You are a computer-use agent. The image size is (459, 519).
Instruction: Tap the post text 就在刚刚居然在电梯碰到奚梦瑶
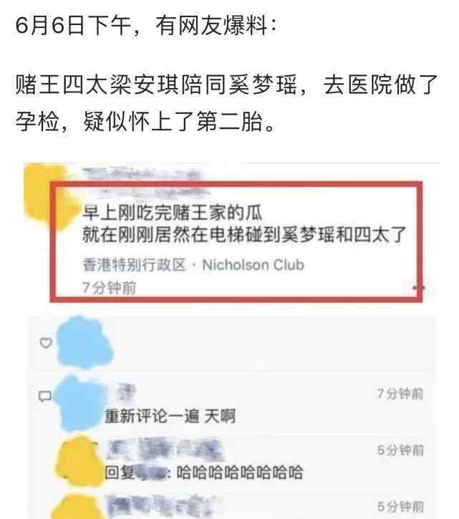click(x=208, y=235)
